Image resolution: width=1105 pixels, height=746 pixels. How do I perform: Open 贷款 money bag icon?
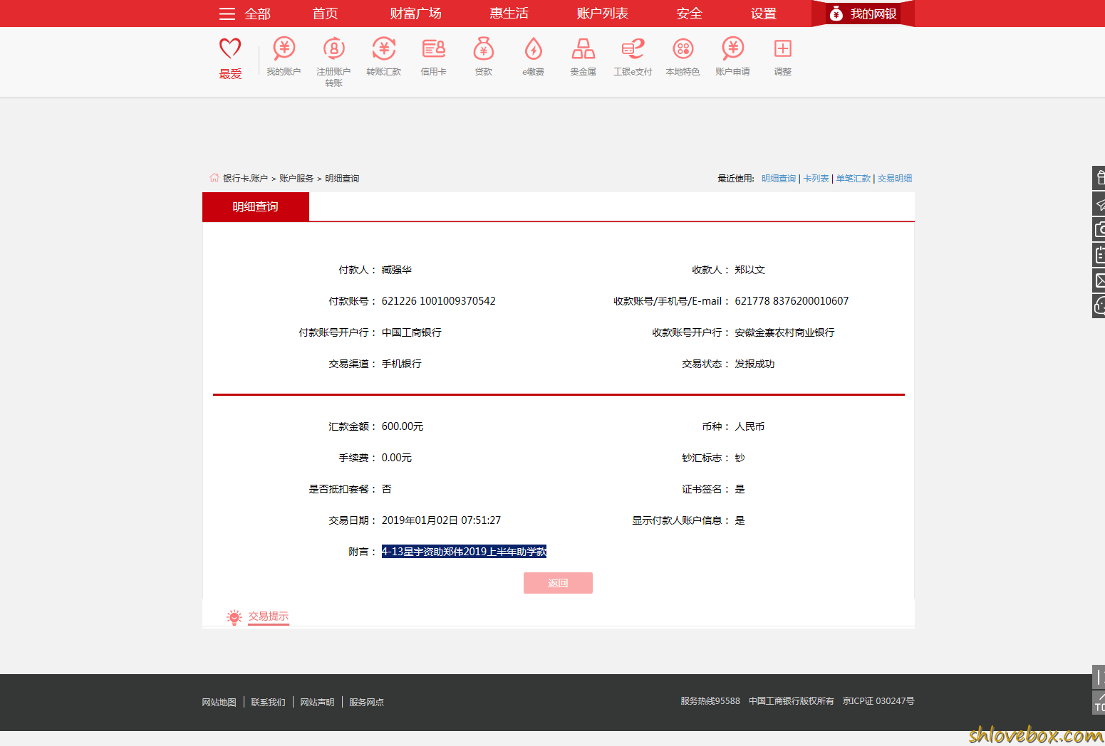[x=484, y=48]
